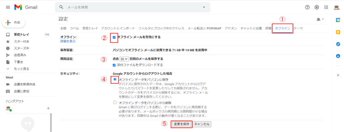This screenshot has width=344, height=132.
Task: Open the Google apps grid icon
Action: tap(326, 7)
